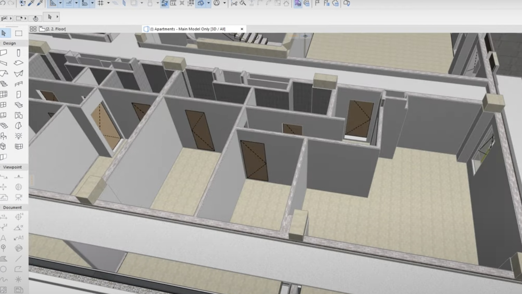
Task: Select the Fill tool in the Document panel
Action: (4, 258)
